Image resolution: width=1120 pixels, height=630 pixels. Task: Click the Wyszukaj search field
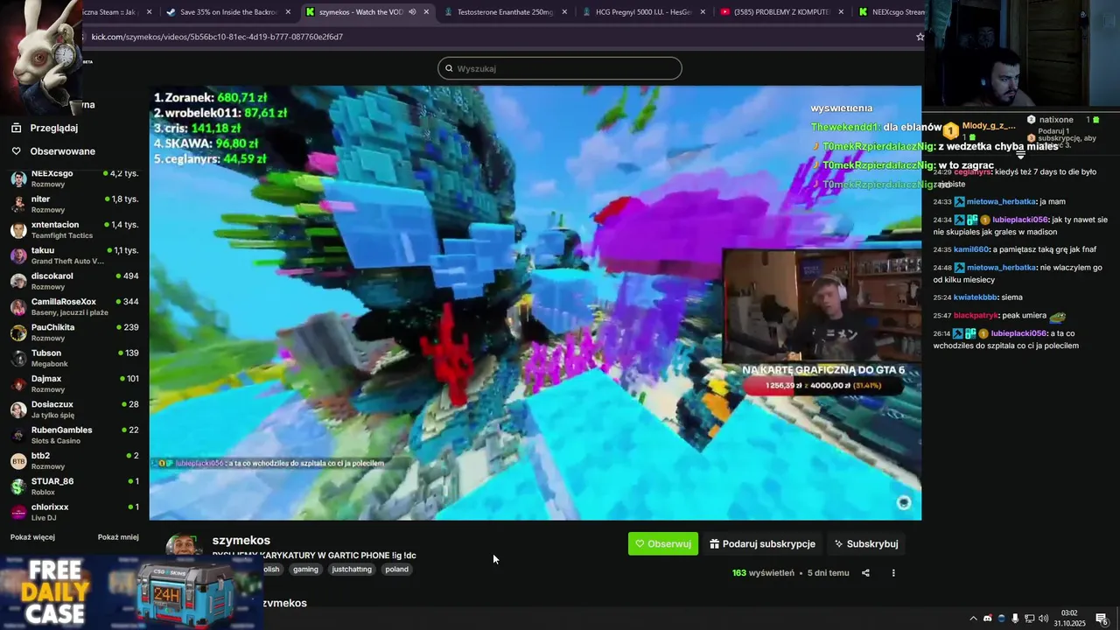(x=560, y=68)
